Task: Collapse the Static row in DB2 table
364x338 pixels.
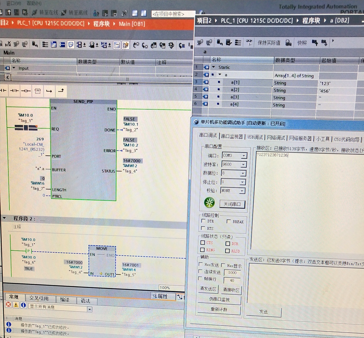Action: [214, 67]
